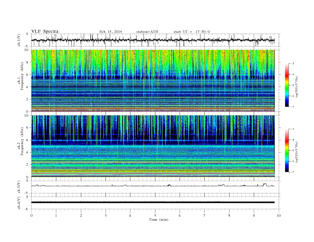Viewport: 314px width, 242px height.
Task: Click the "-3" tick on upper colorbar
Action: click(x=293, y=64)
